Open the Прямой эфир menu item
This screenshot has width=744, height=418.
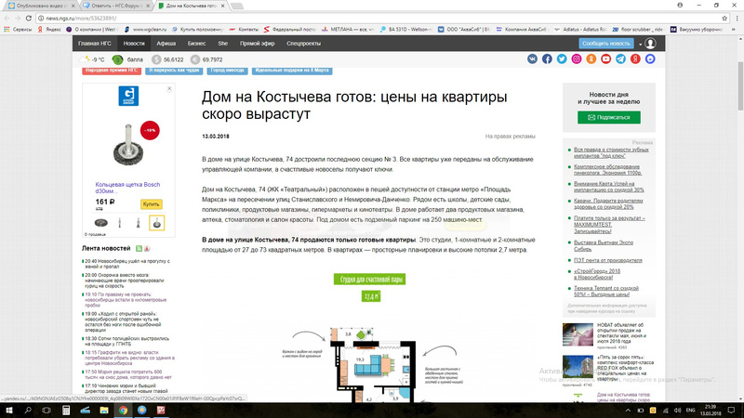(258, 44)
